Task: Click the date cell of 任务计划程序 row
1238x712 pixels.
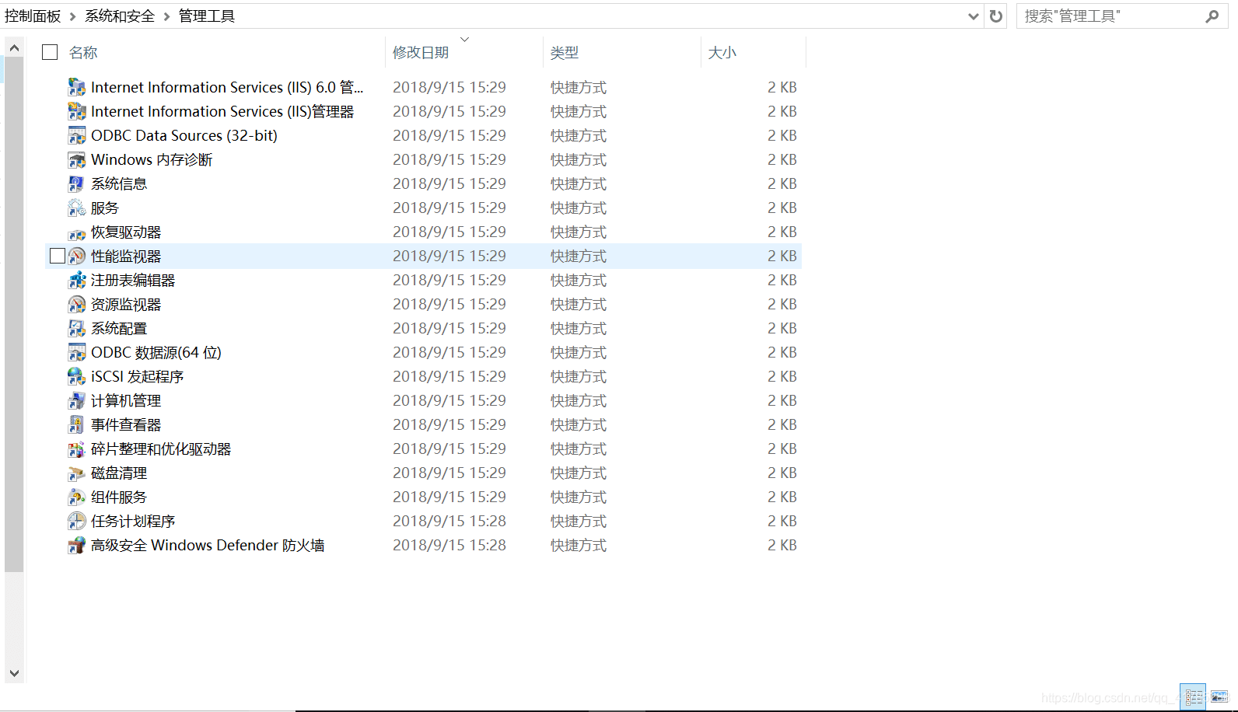Action: click(x=449, y=521)
